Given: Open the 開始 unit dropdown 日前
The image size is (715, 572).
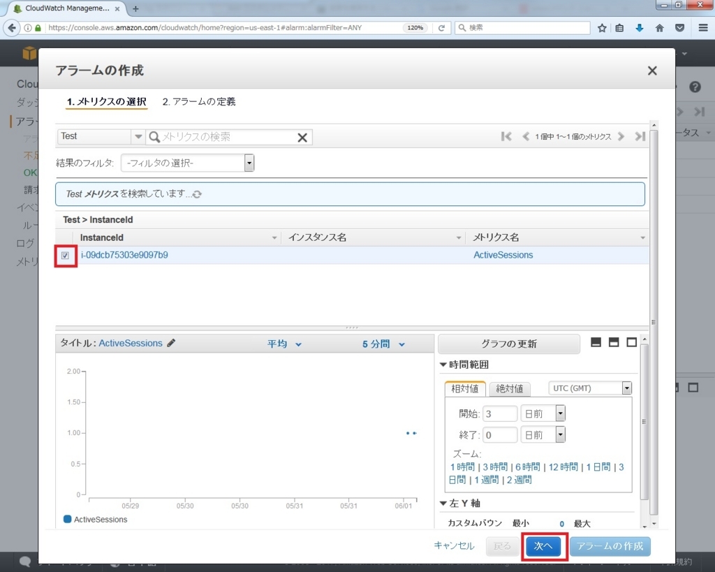Looking at the screenshot, I should tap(543, 413).
